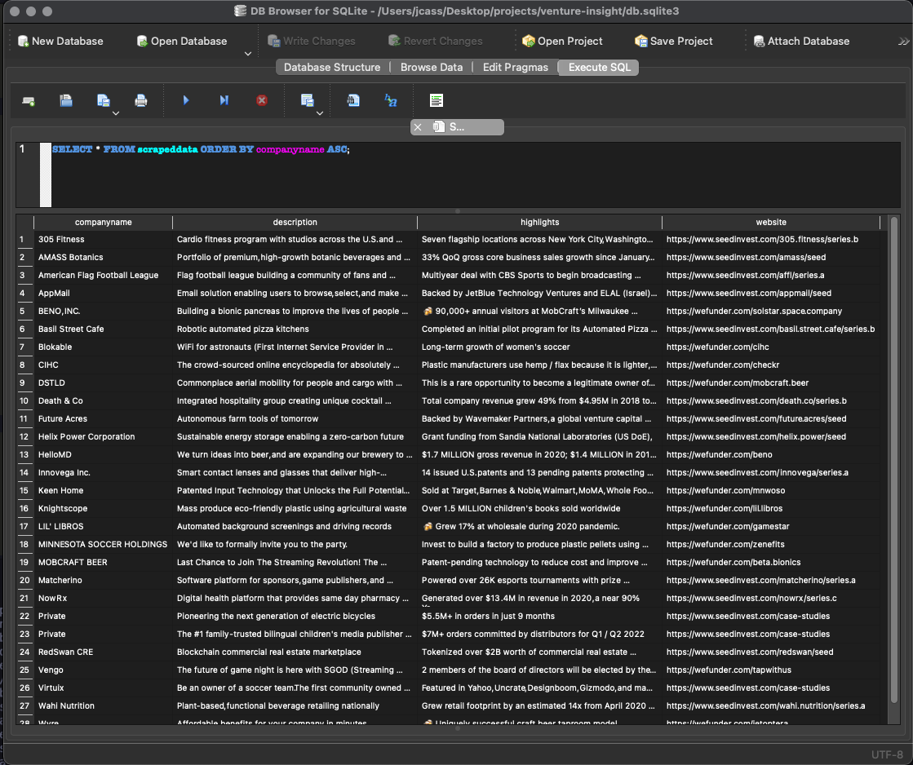Select the 'Innovega Inc.' cell

click(103, 473)
